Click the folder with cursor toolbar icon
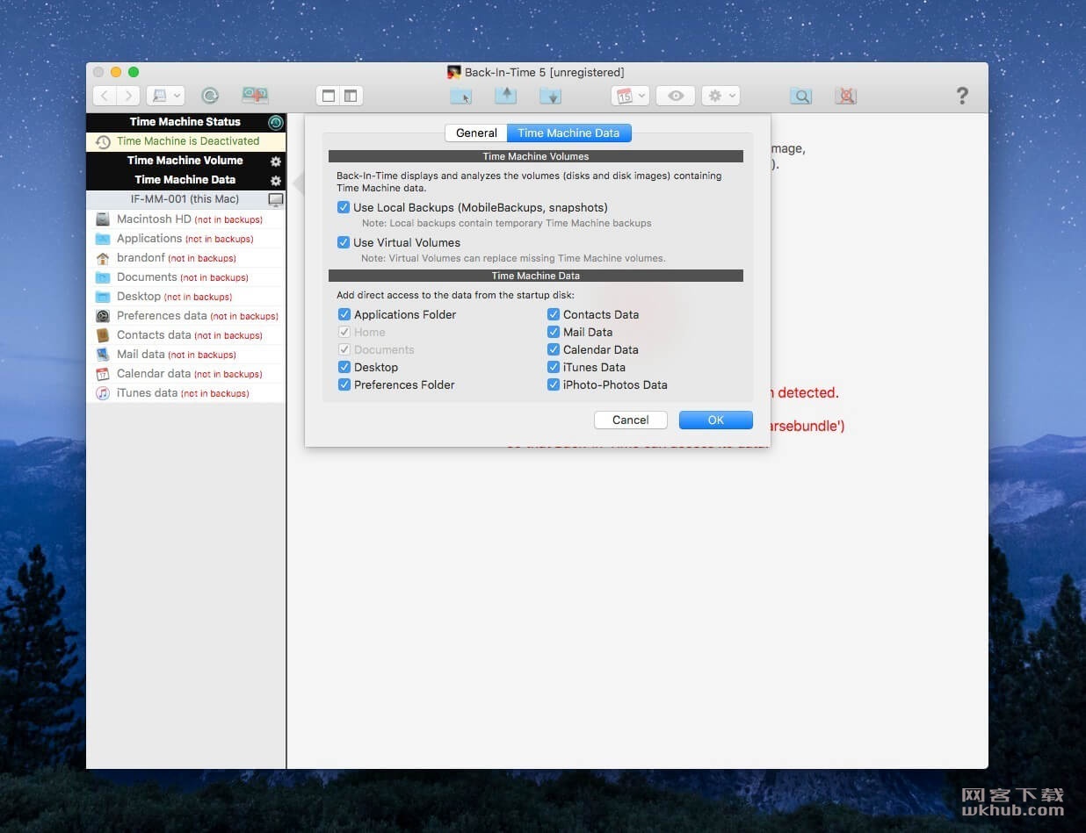The width and height of the screenshot is (1086, 833). tap(460, 96)
